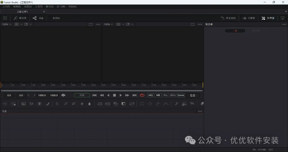This screenshot has height=152, width=288.
Task: Add the Matte Control tool
Action: pyautogui.click(x=115, y=104)
